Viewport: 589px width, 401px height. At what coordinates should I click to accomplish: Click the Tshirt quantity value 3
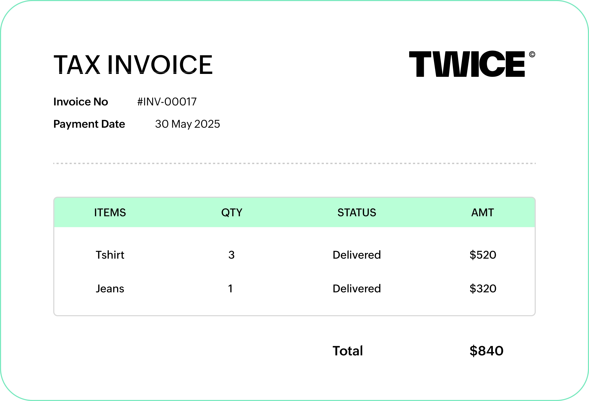coord(231,255)
